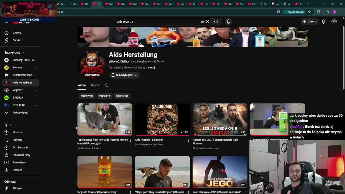Image resolution: width=345 pixels, height=194 pixels.
Task: Bookmark page with the star icon
Action: pyautogui.click(x=309, y=12)
